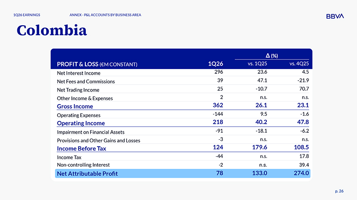The height and width of the screenshot is (200, 357).
Task: Click the Operating Expenses value -144
Action: pyautogui.click(x=218, y=114)
